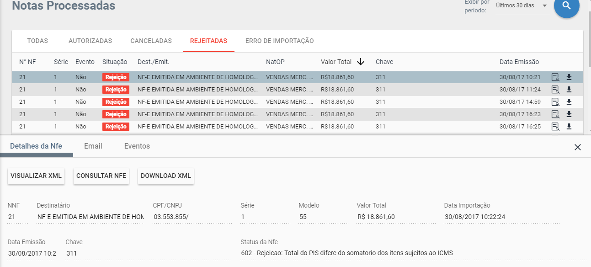The image size is (591, 267).
Task: Click the Consultar NFE button
Action: pyautogui.click(x=101, y=176)
